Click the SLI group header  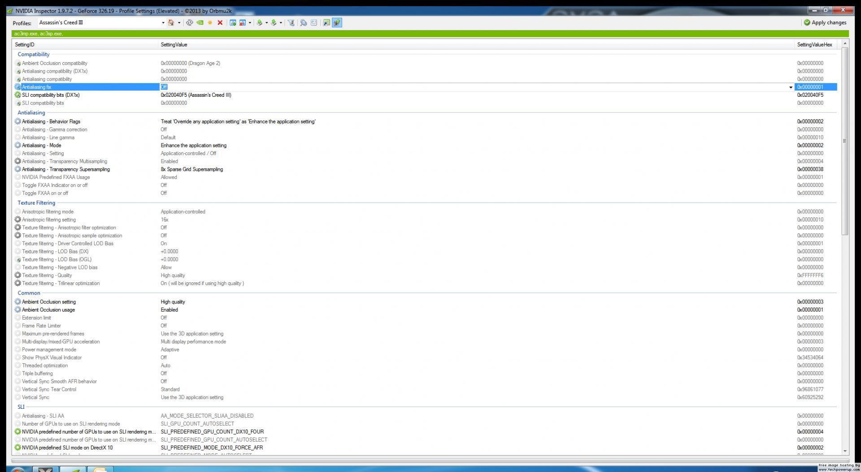(x=21, y=407)
